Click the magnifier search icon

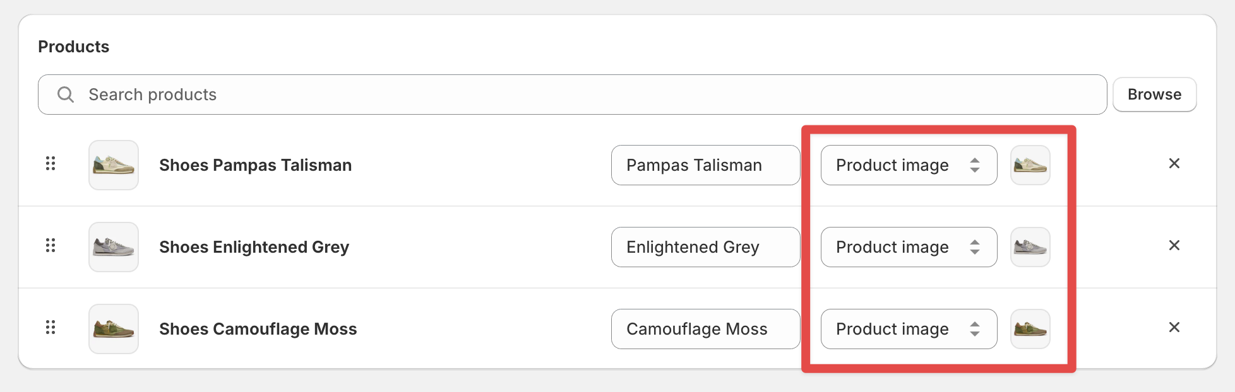[66, 95]
